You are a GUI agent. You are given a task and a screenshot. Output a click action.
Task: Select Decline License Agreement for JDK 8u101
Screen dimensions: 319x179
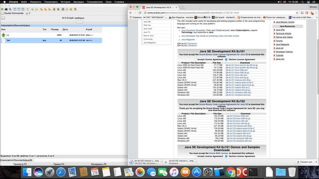pos(226,60)
